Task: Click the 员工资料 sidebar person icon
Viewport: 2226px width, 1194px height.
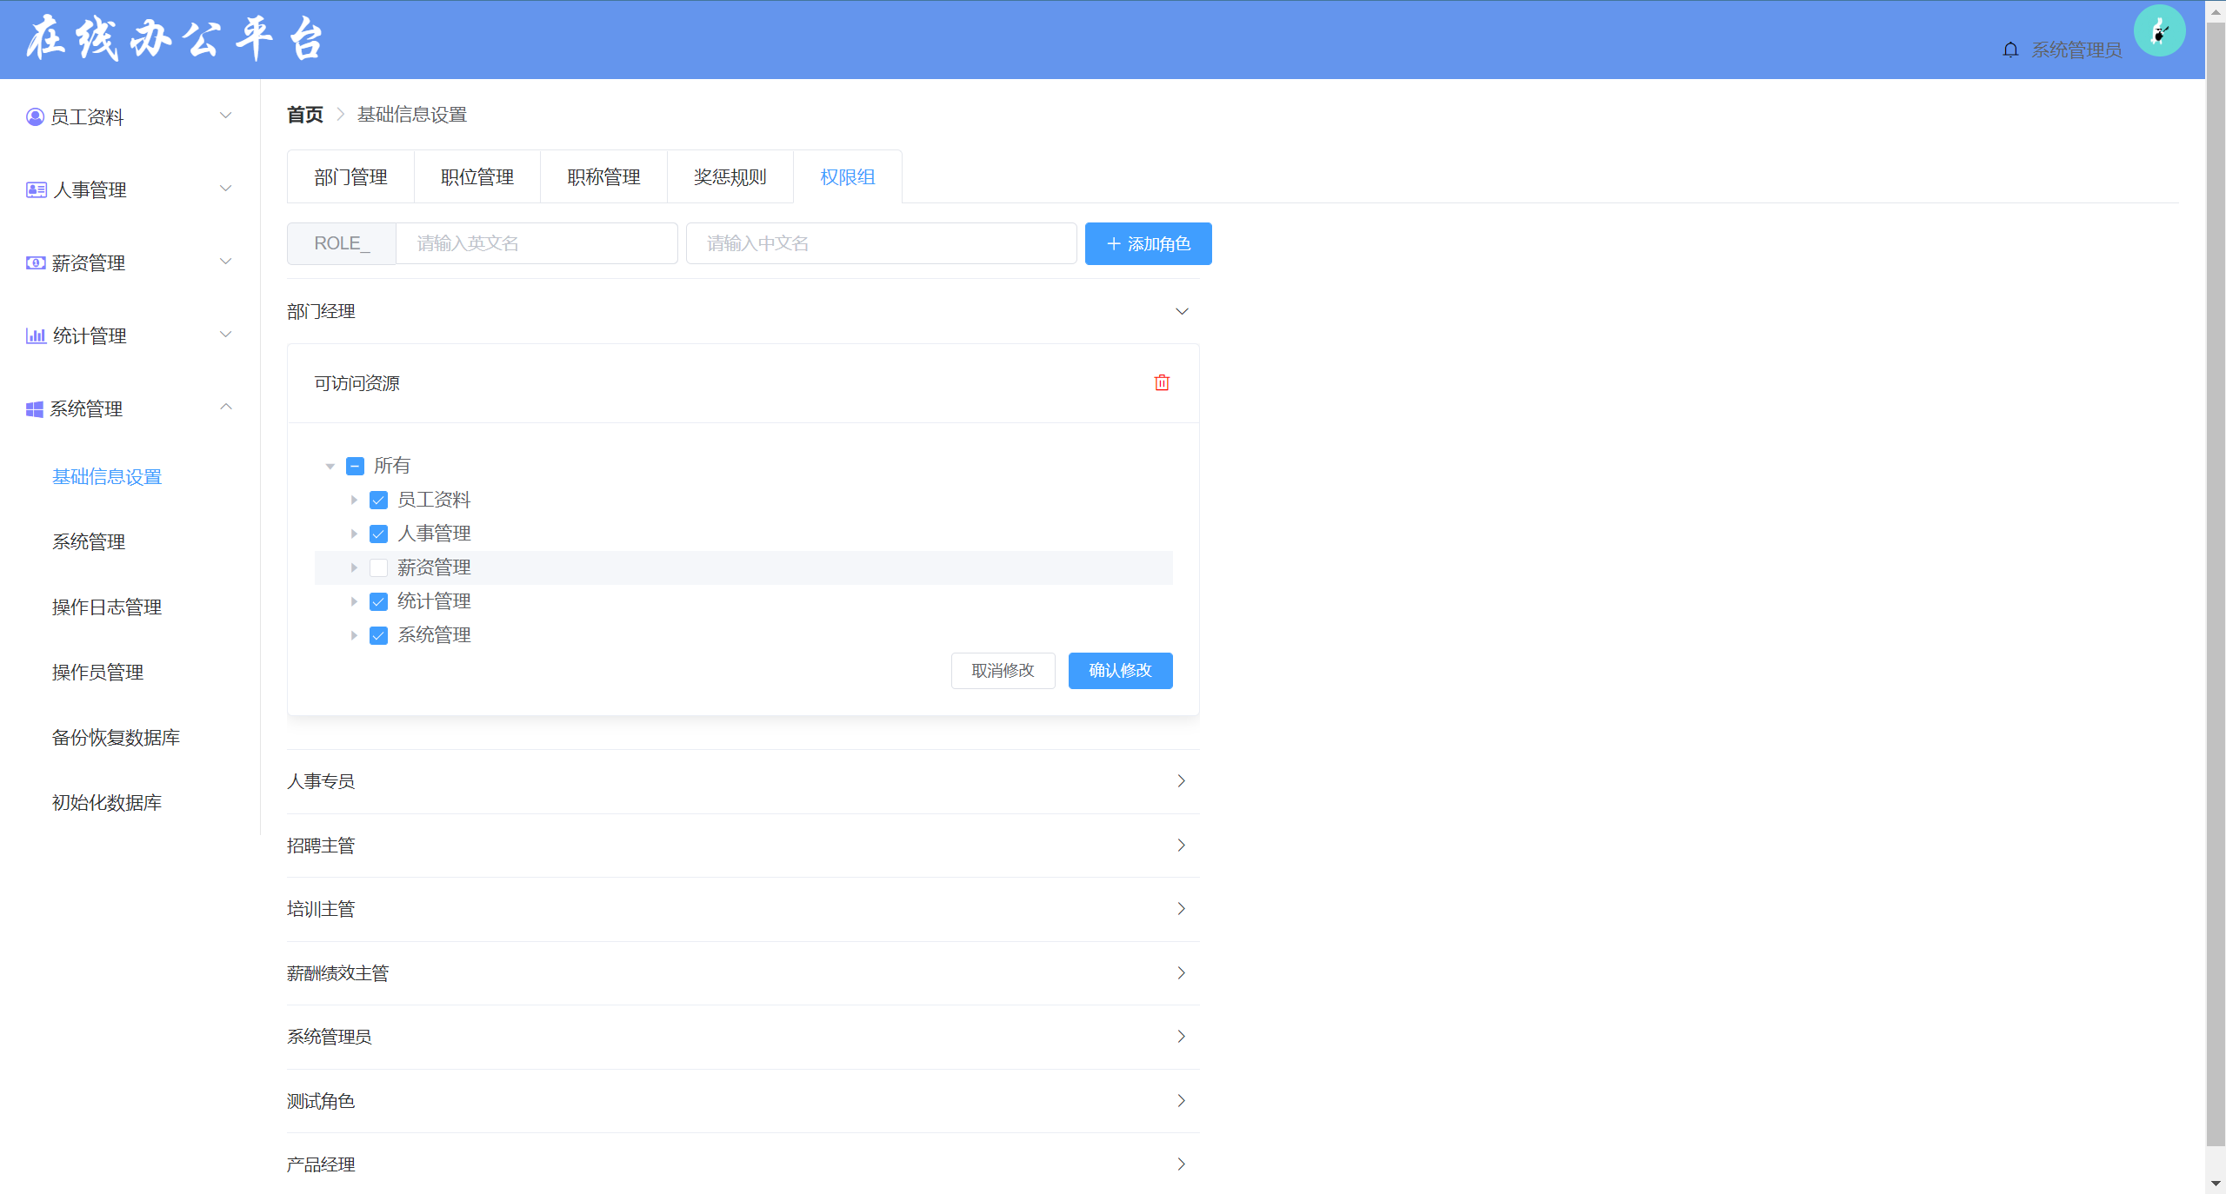Action: pyautogui.click(x=35, y=117)
